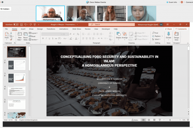Viewport: 193px width, 128px height.
Task: Click the Cut scissors icon
Action: click(11, 33)
